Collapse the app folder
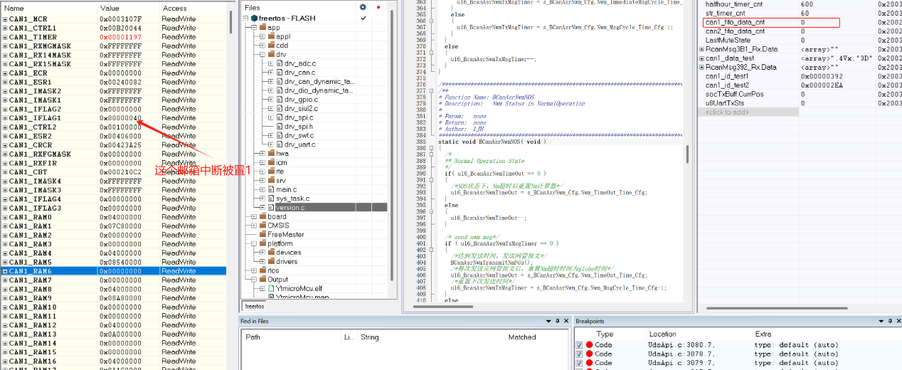The width and height of the screenshot is (902, 370). pos(254,27)
